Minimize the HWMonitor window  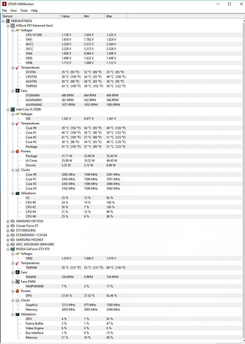point(218,4)
